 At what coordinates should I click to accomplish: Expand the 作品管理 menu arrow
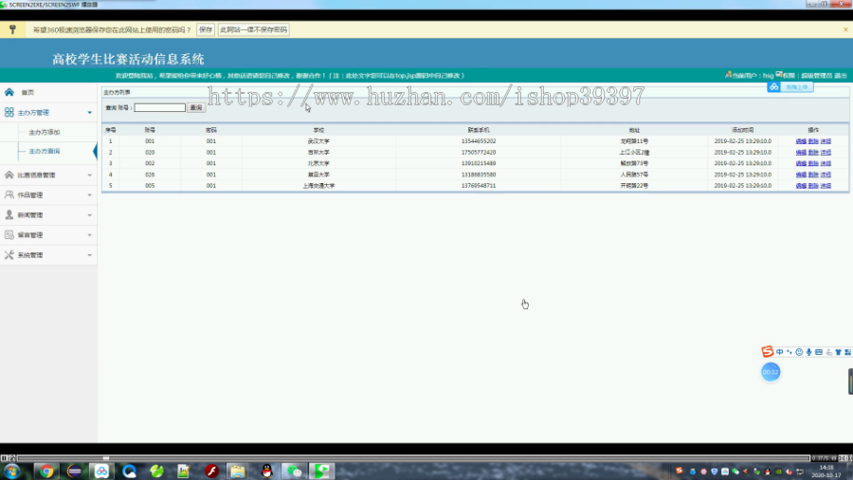tap(90, 194)
